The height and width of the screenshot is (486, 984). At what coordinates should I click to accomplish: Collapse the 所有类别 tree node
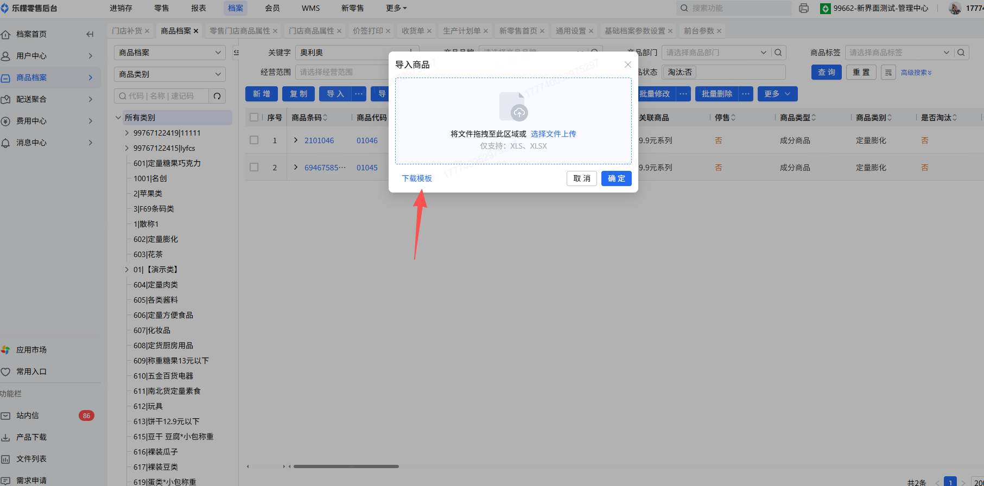(x=118, y=118)
